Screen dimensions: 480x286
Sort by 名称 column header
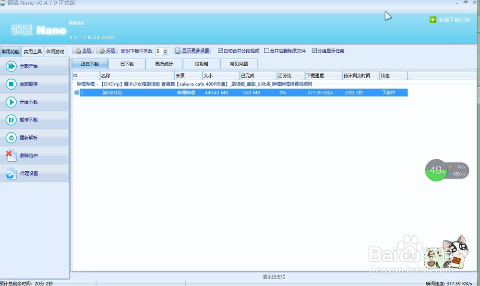(x=137, y=75)
